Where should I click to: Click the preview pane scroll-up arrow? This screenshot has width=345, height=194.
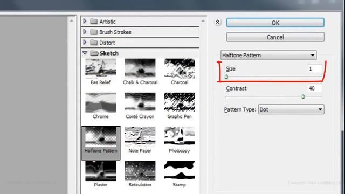(x=72, y=20)
